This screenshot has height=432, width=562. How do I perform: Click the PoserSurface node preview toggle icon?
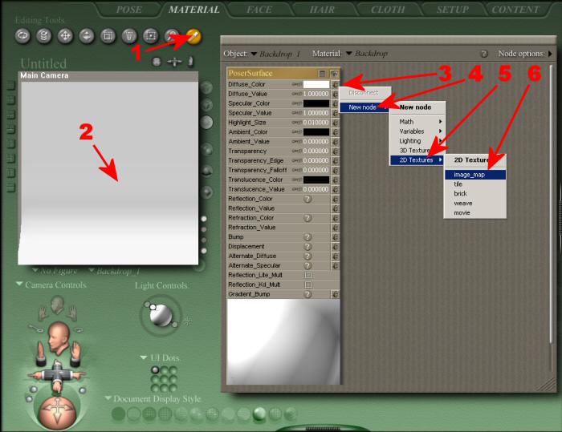pyautogui.click(x=334, y=74)
